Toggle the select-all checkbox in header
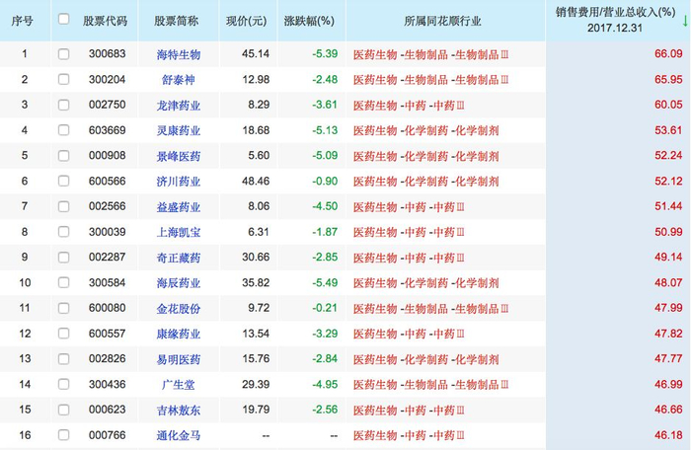 tap(64, 19)
